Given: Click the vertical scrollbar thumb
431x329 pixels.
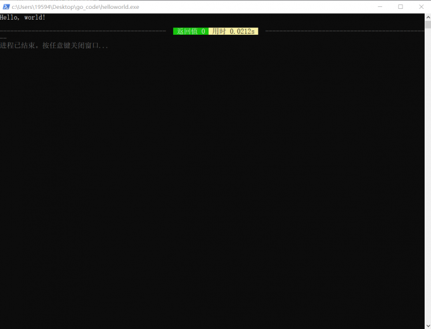Looking at the screenshot, I should tap(428, 25).
